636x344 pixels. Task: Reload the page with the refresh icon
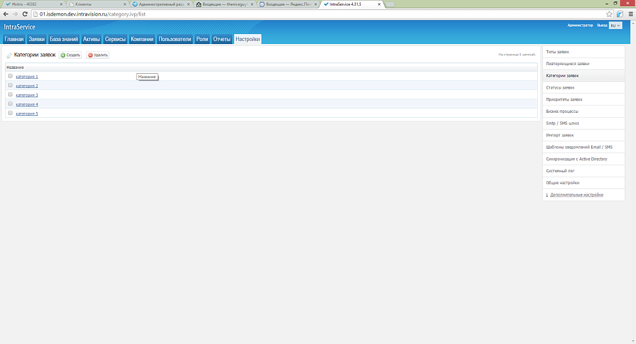point(25,14)
